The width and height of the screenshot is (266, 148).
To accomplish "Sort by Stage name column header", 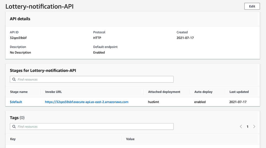I will [19, 92].
